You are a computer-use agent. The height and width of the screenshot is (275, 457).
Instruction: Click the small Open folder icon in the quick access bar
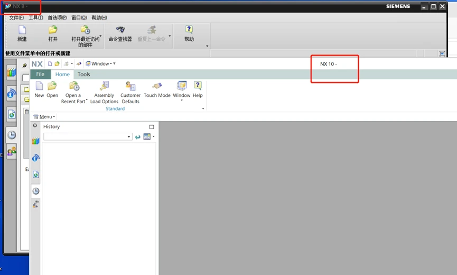coord(57,63)
